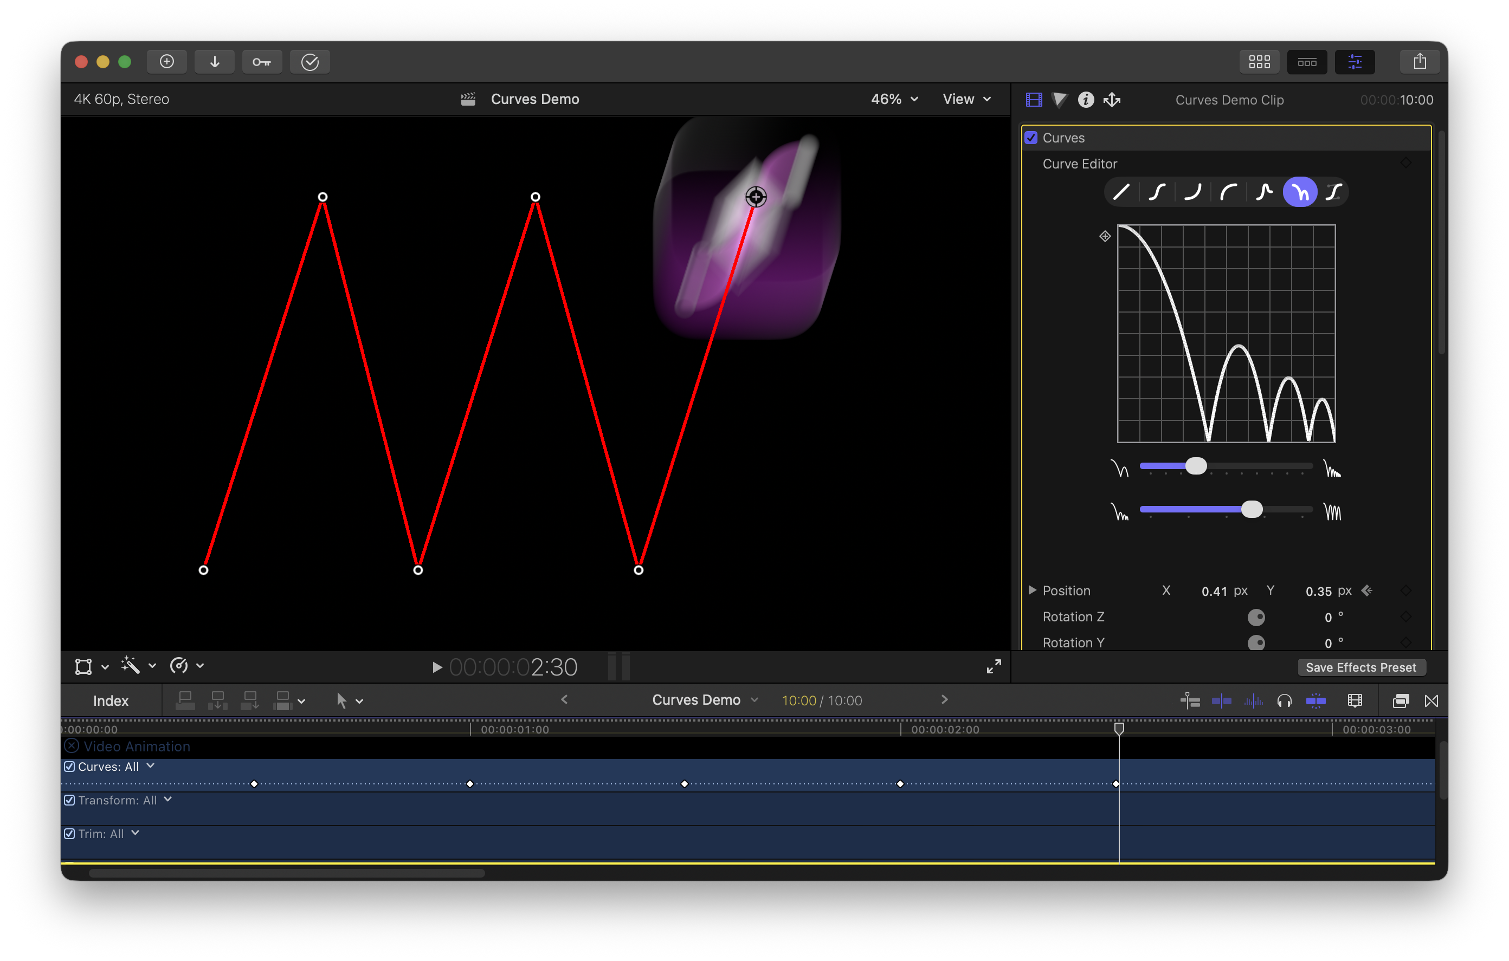Uncheck the Trim: All checkbox
Image resolution: width=1509 pixels, height=961 pixels.
[69, 834]
